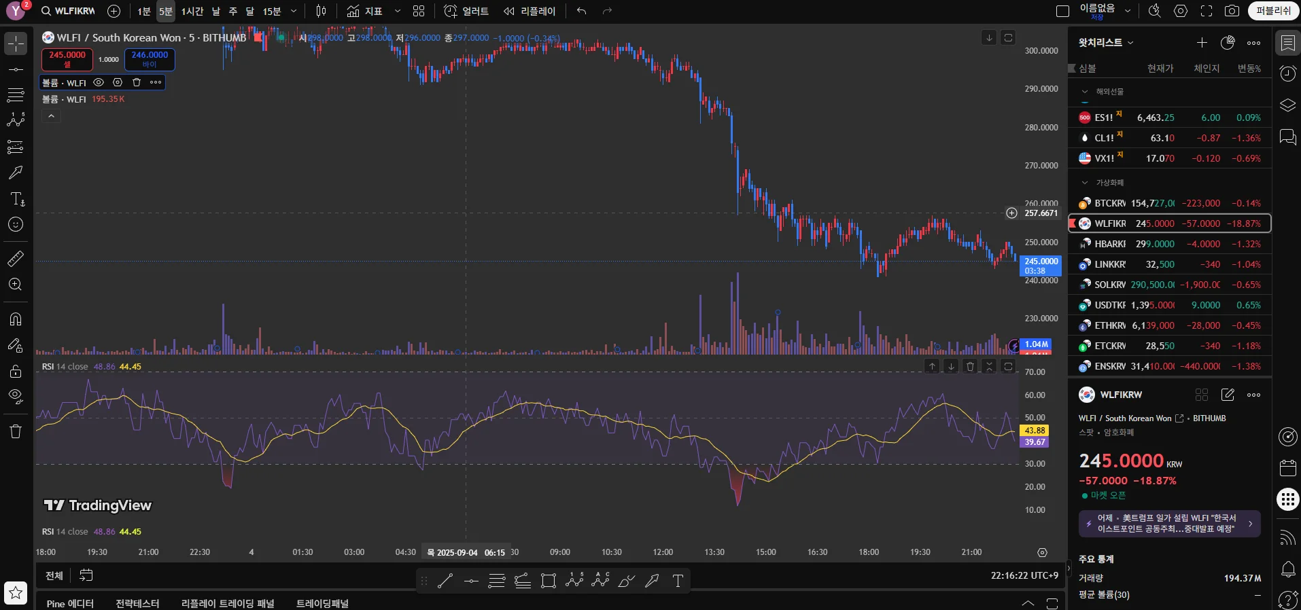Click the 246.0000 buy button
1301x610 pixels.
[150, 60]
